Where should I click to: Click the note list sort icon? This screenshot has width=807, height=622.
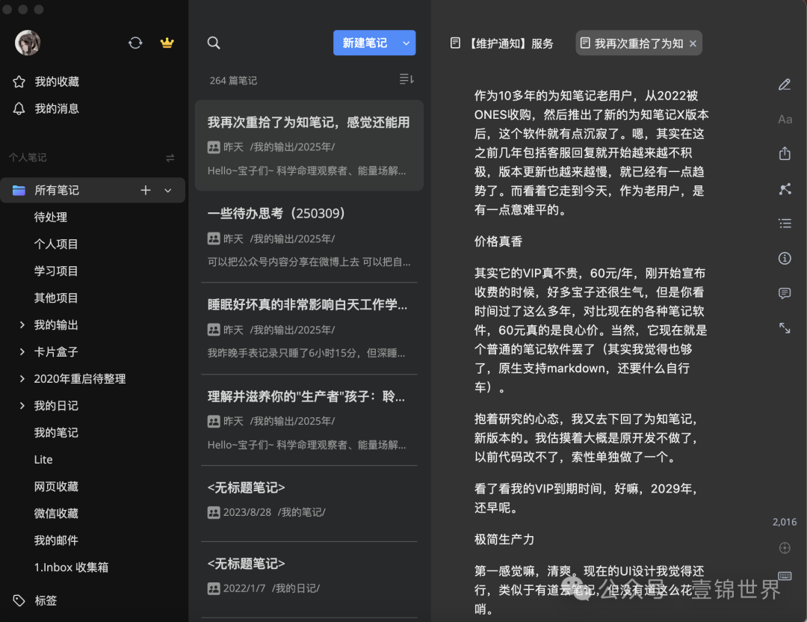tap(406, 78)
